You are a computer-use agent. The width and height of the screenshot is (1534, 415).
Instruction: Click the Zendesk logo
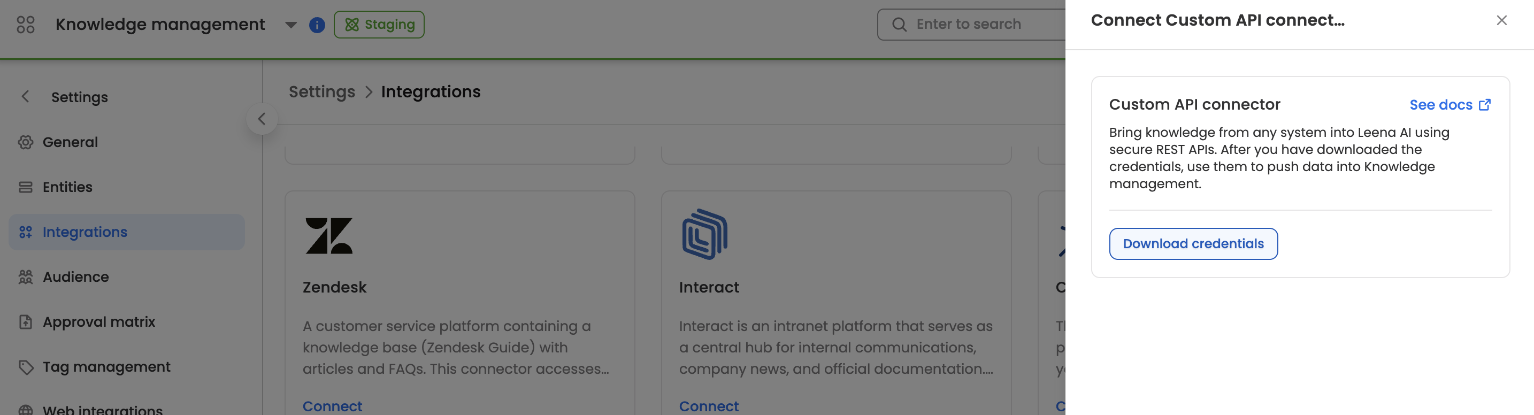[329, 236]
